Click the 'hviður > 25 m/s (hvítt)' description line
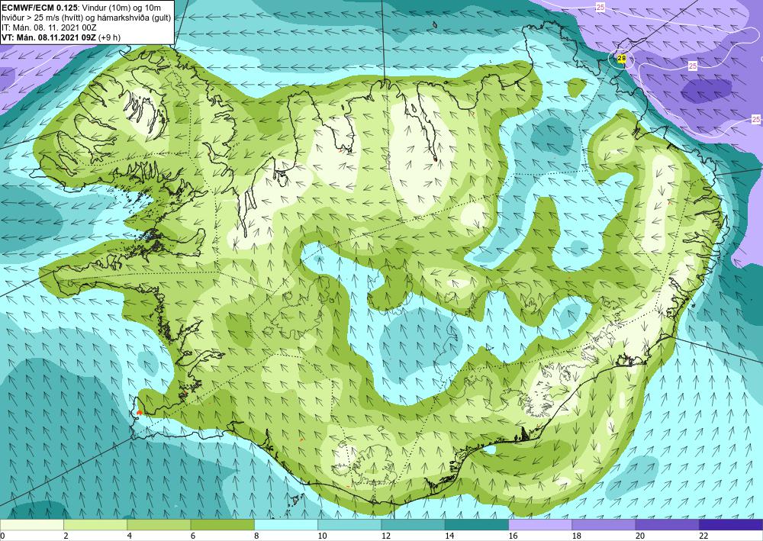The width and height of the screenshot is (763, 541). pos(43,18)
